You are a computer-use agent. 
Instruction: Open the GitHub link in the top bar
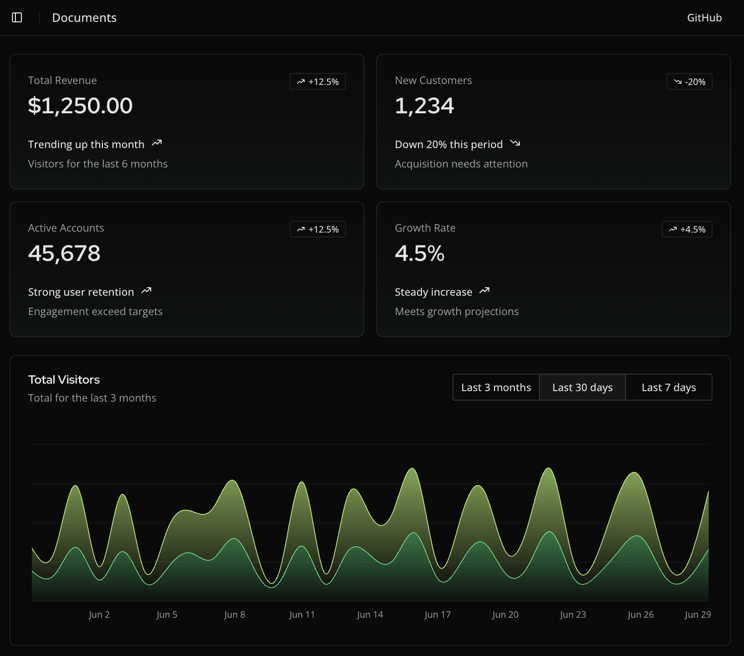pos(704,17)
